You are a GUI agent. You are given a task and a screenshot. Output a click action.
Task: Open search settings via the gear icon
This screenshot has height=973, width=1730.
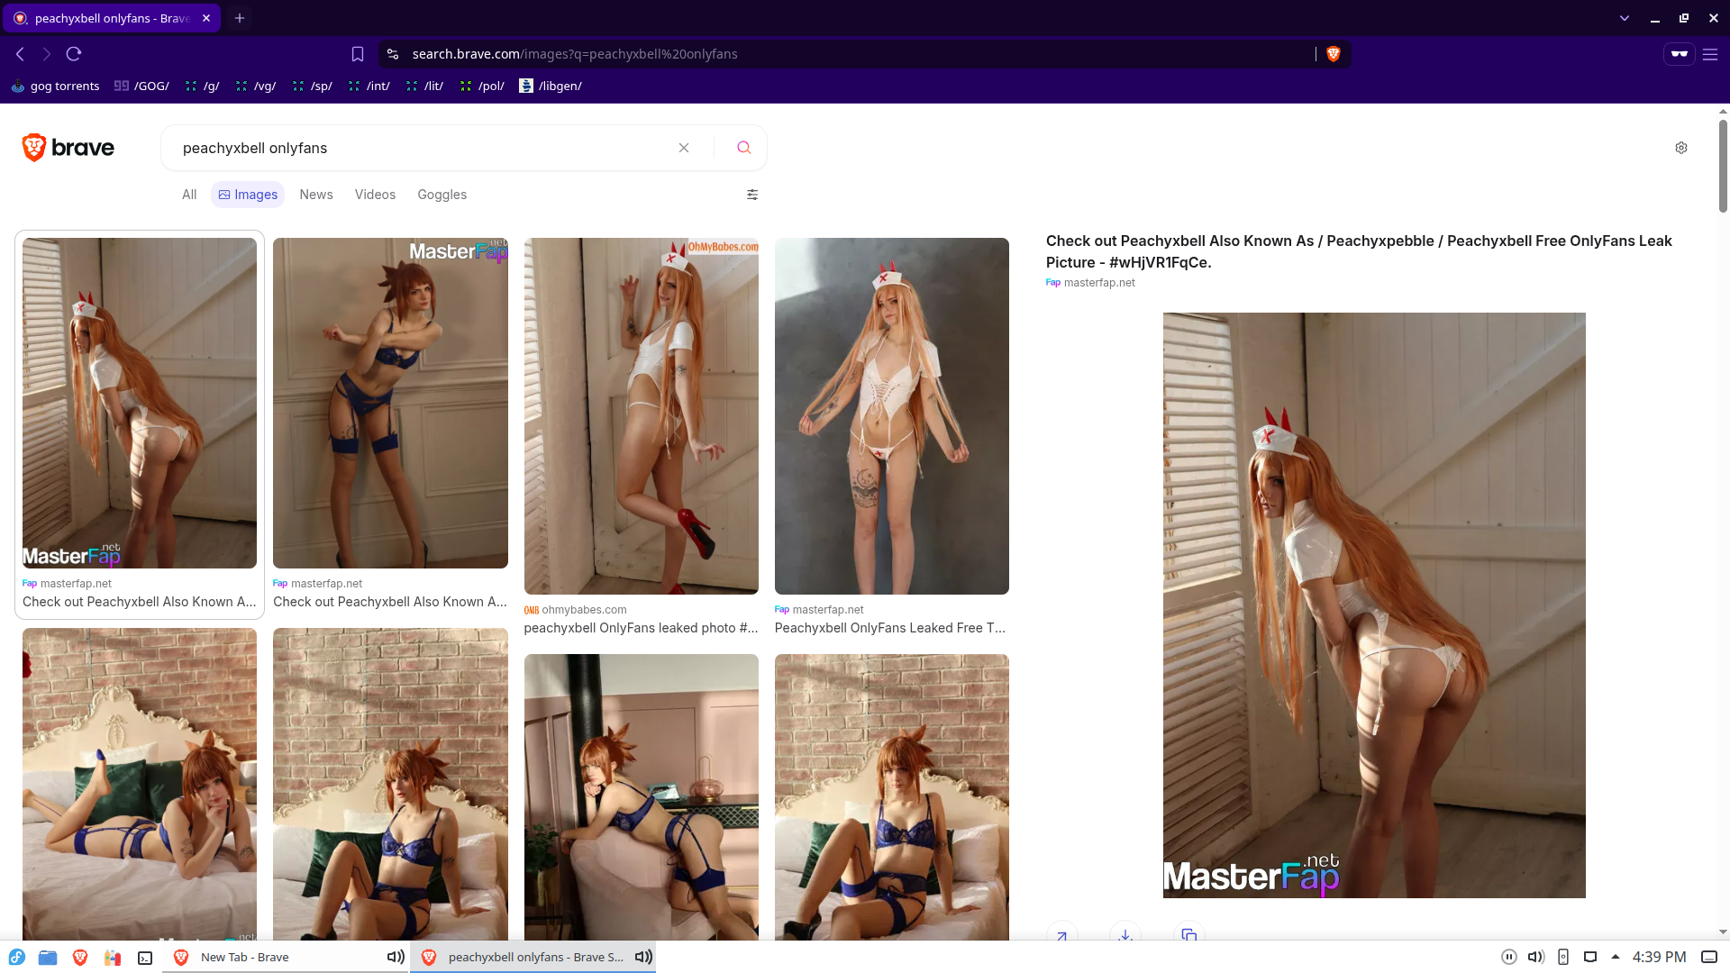click(1681, 148)
